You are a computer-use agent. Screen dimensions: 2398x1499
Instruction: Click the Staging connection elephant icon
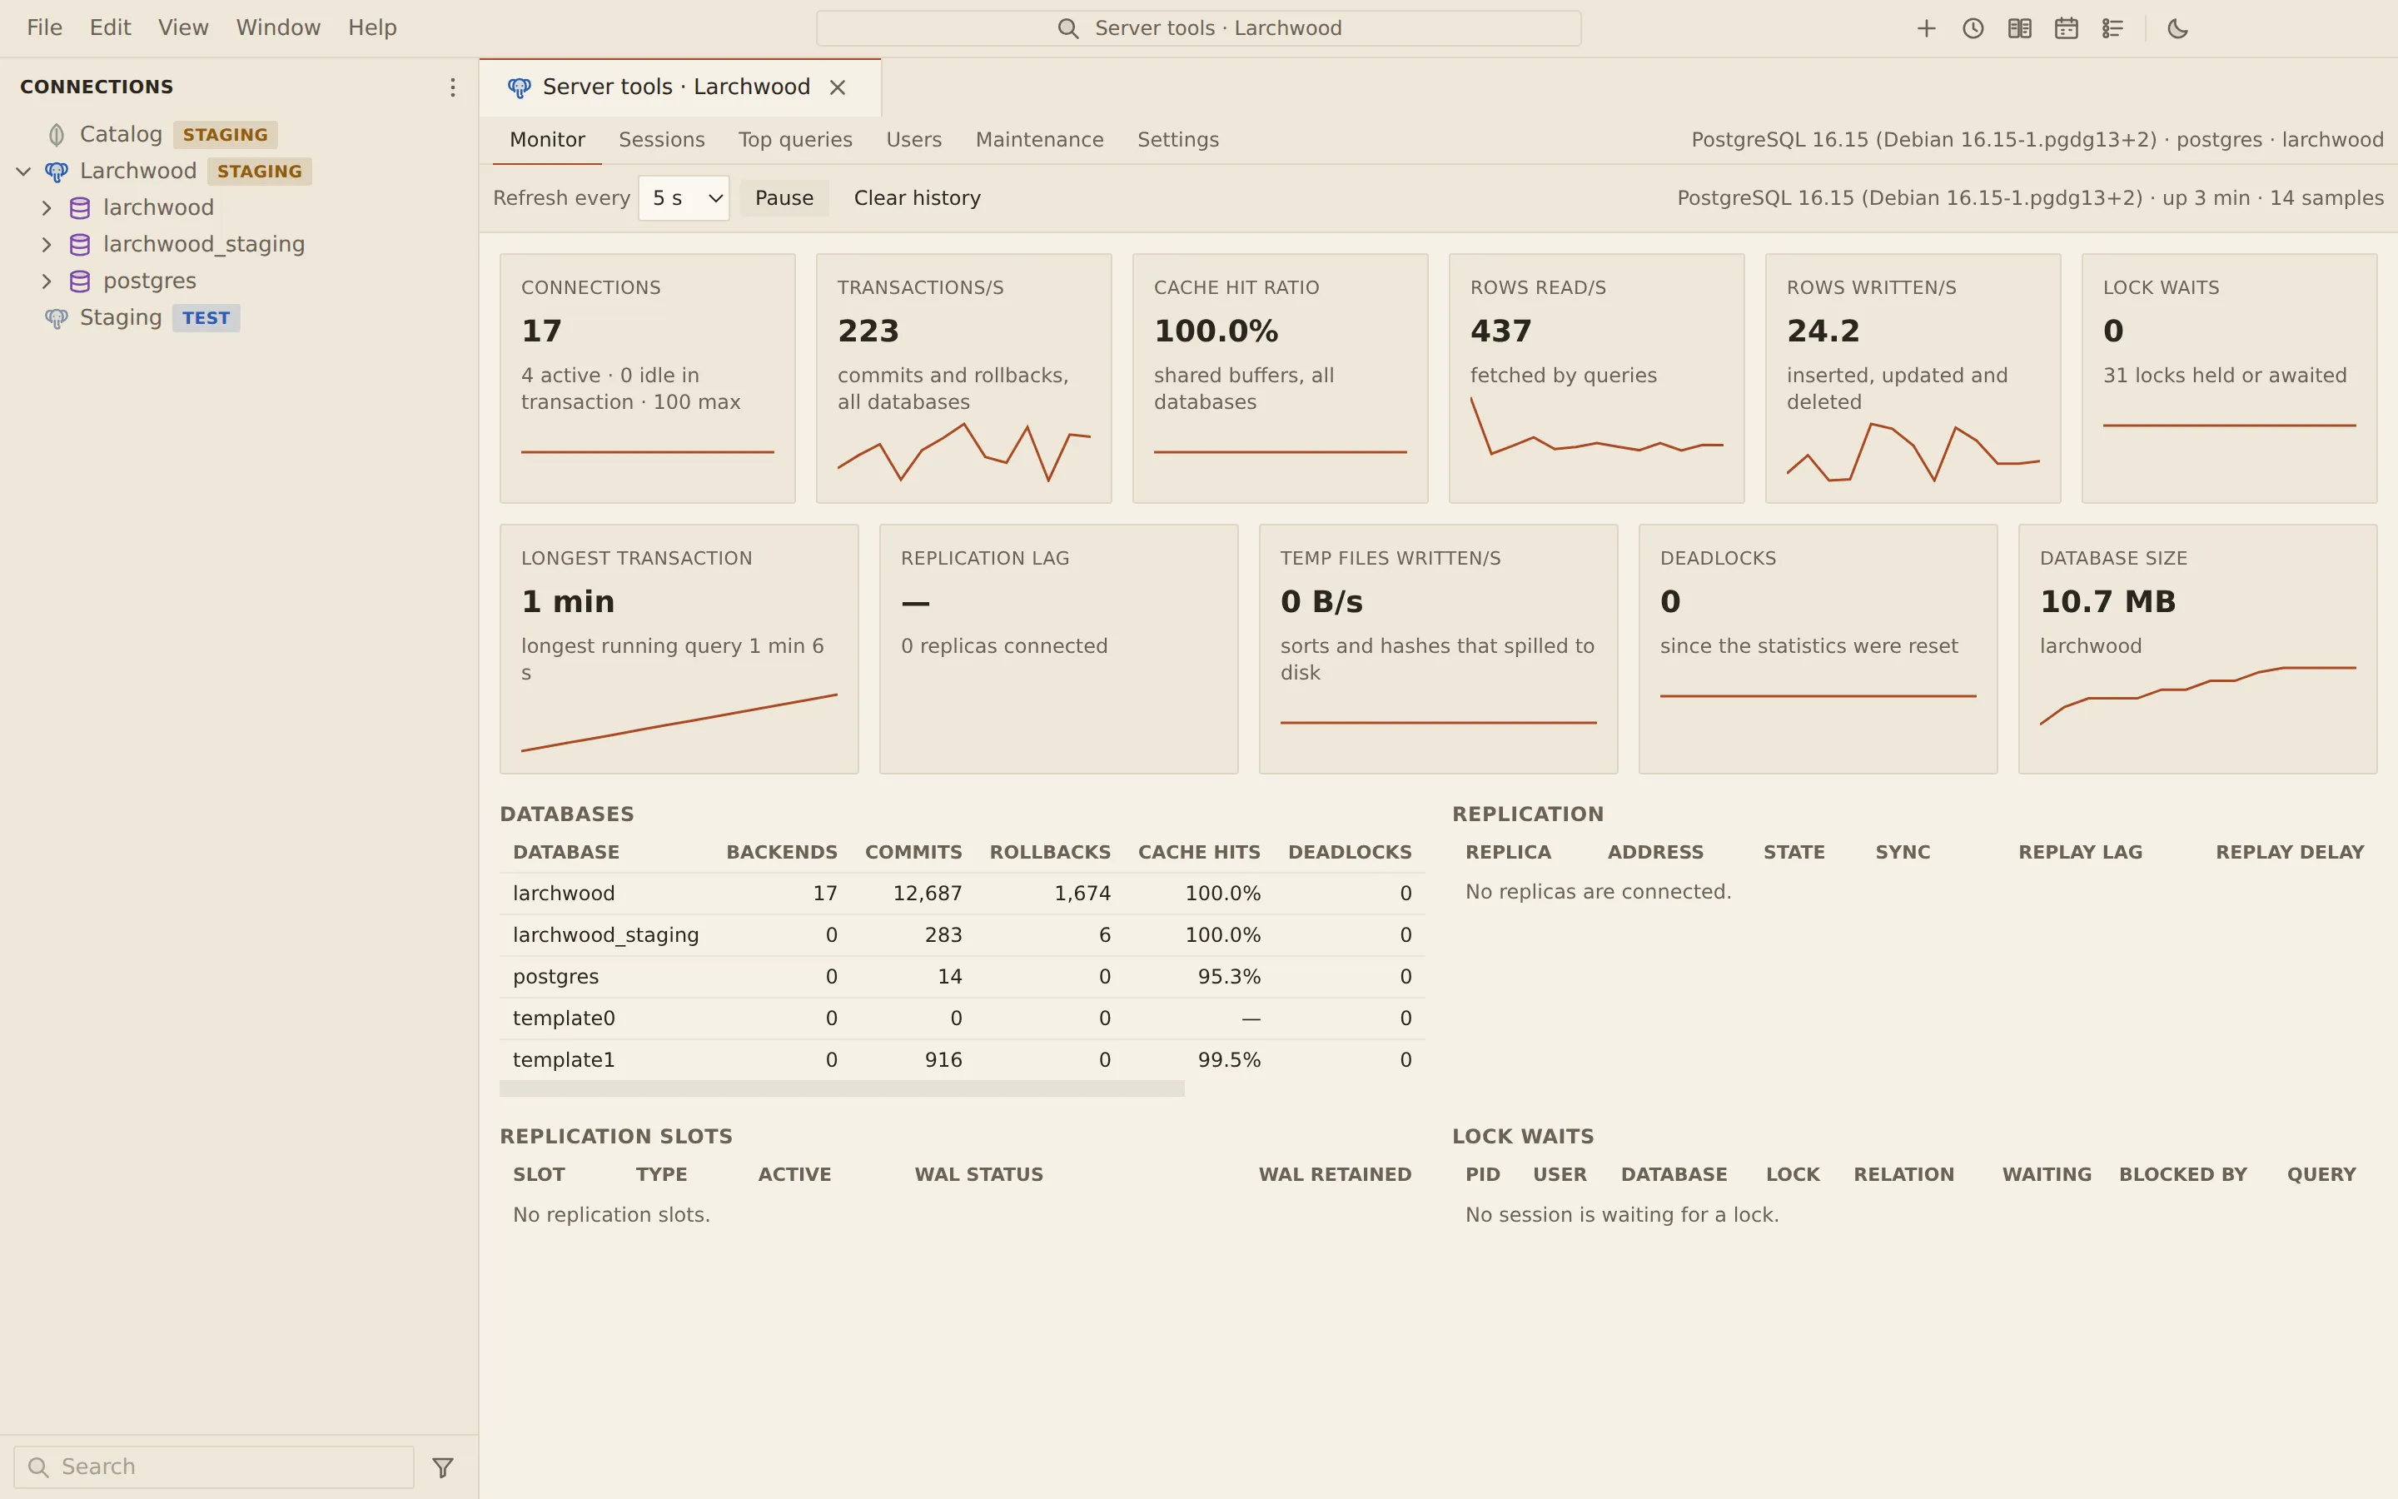(x=57, y=318)
